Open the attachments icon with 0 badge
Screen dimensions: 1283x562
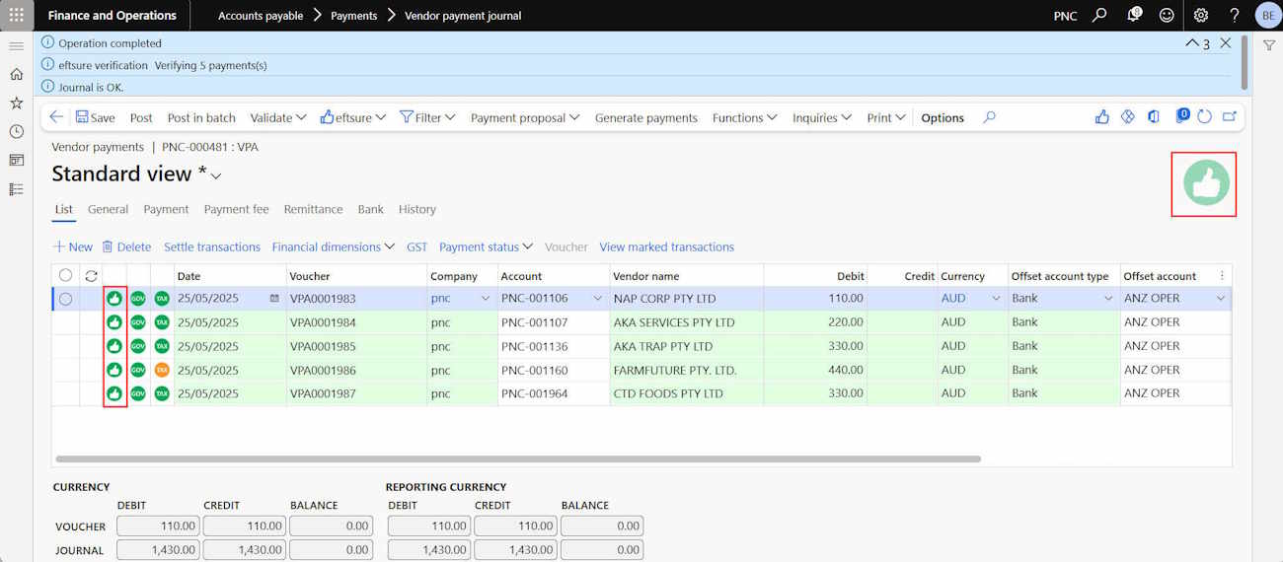(1181, 116)
